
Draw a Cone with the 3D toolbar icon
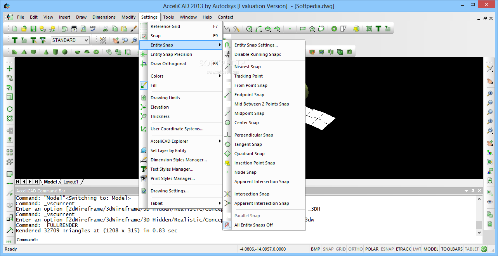click(x=46, y=52)
